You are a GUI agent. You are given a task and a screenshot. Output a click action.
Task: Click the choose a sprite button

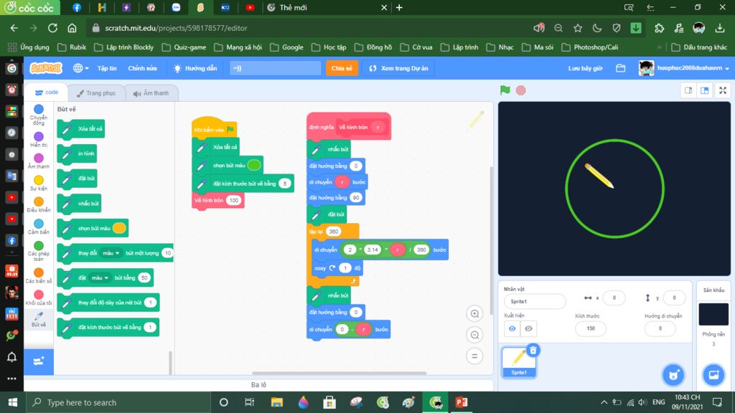[673, 374]
